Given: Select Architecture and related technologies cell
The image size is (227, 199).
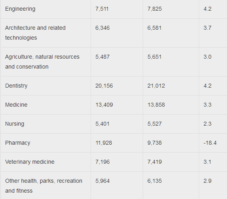Looking at the screenshot, I should 35,33.
